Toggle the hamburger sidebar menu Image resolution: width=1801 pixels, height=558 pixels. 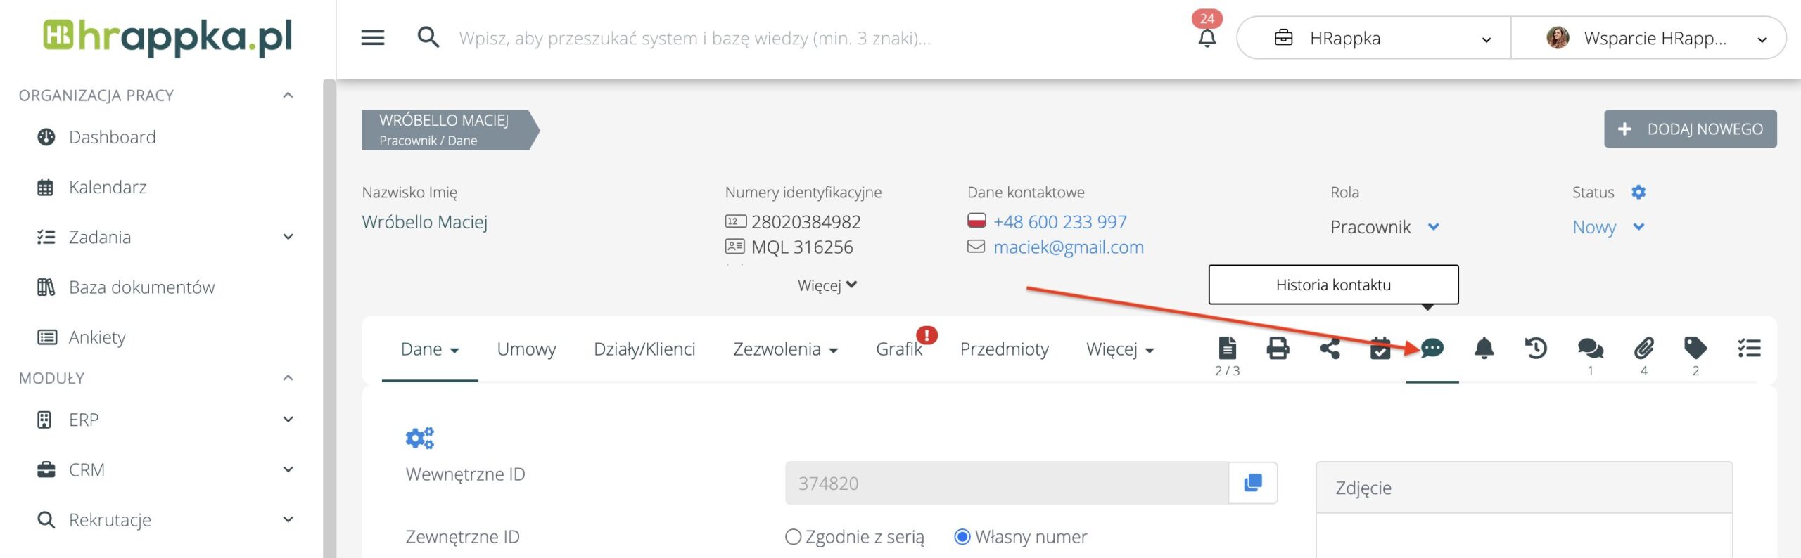click(373, 38)
